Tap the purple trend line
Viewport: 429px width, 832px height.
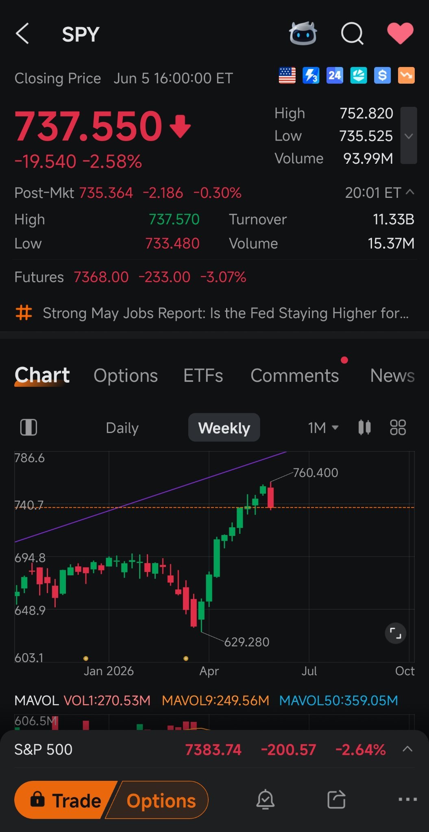[150, 496]
